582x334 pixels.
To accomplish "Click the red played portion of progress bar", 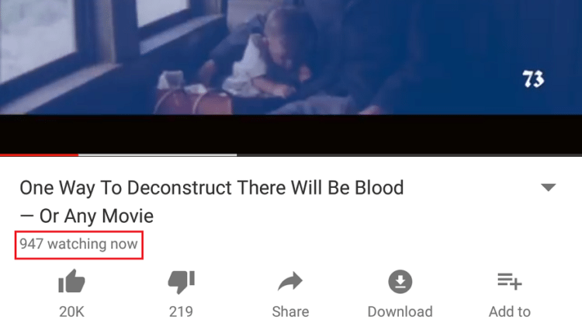I will tap(39, 155).
